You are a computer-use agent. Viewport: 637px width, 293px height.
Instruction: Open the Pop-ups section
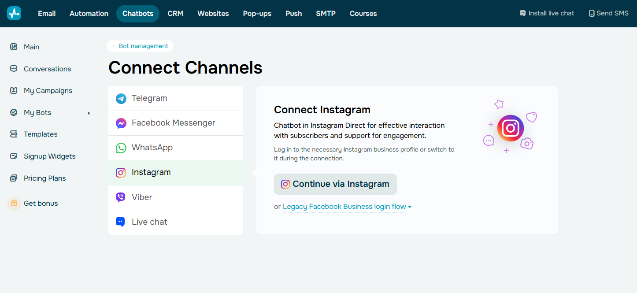tap(257, 14)
